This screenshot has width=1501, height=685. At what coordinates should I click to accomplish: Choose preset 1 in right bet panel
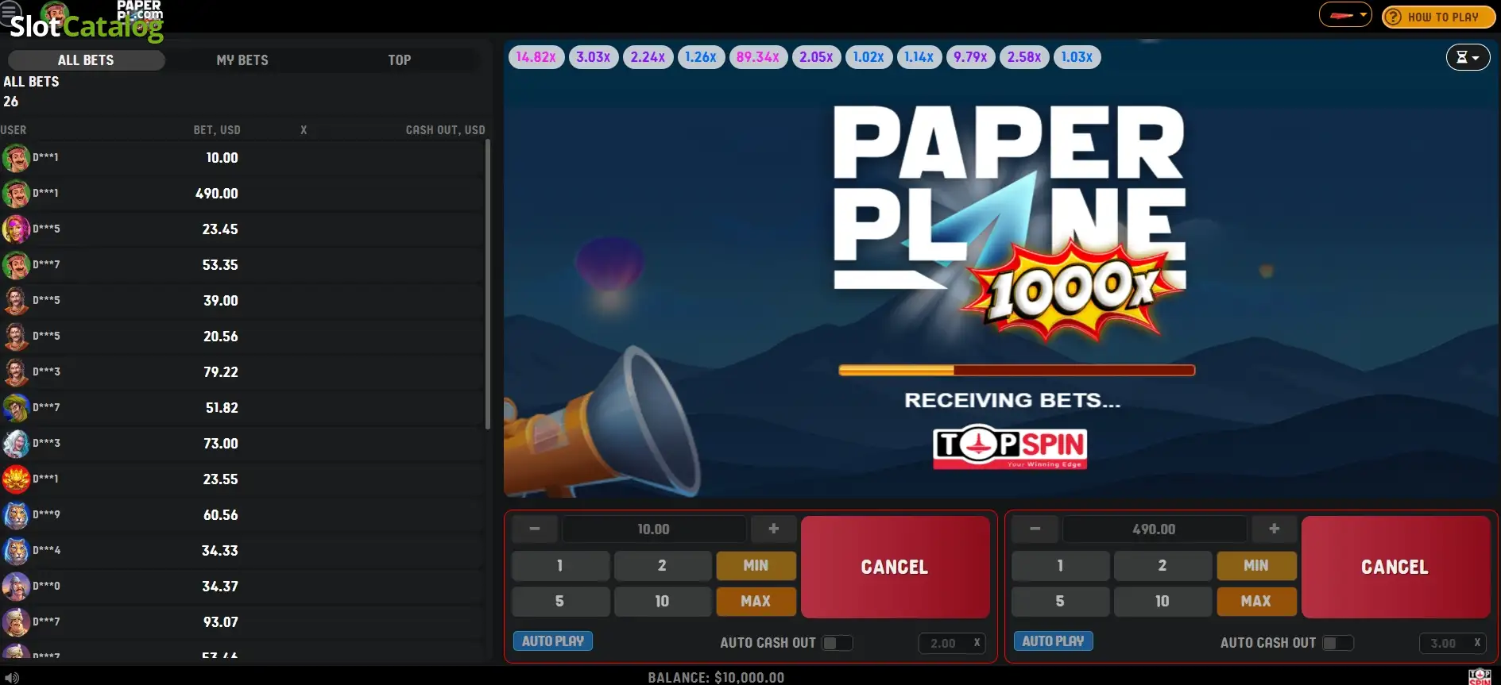[x=1060, y=566]
